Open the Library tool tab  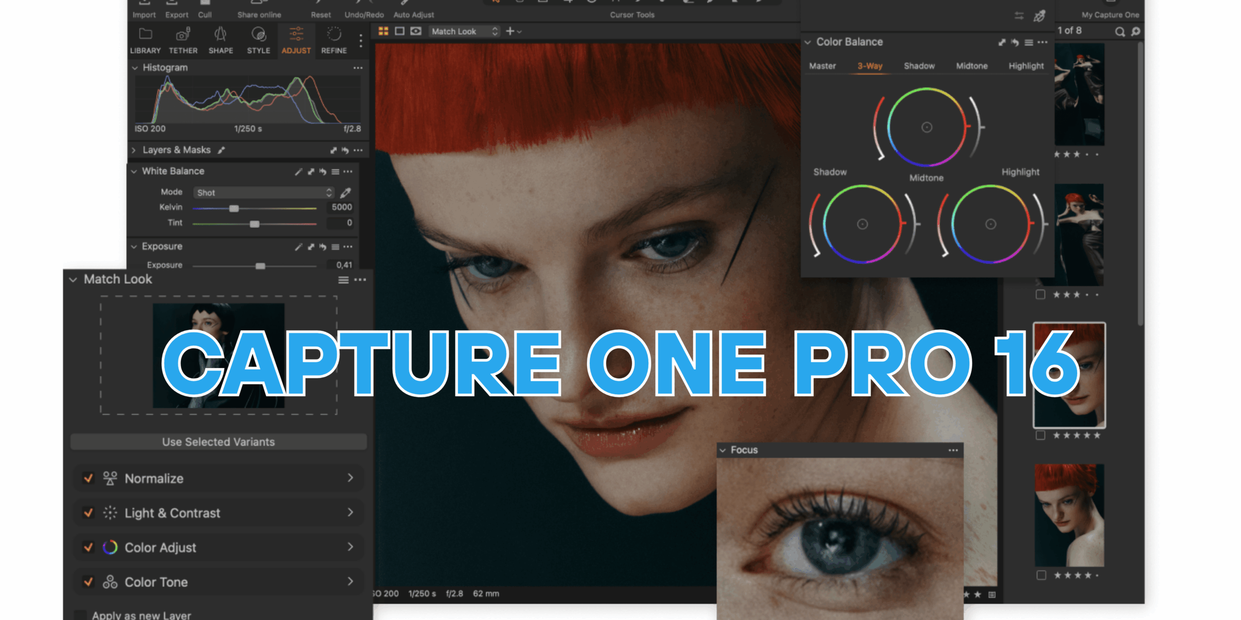pos(145,41)
